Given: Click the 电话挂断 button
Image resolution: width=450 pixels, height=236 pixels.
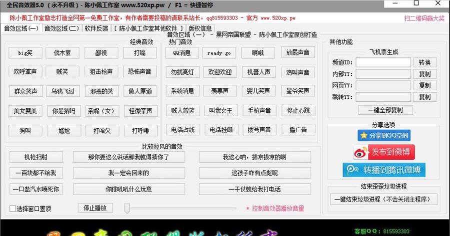Looking at the screenshot, I should [221, 130].
